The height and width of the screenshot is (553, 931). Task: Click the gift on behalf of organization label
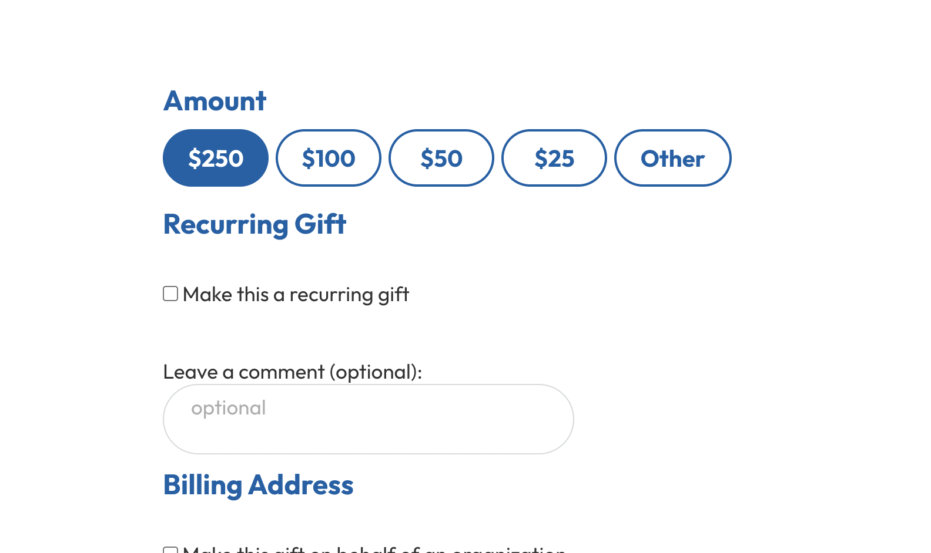click(374, 550)
